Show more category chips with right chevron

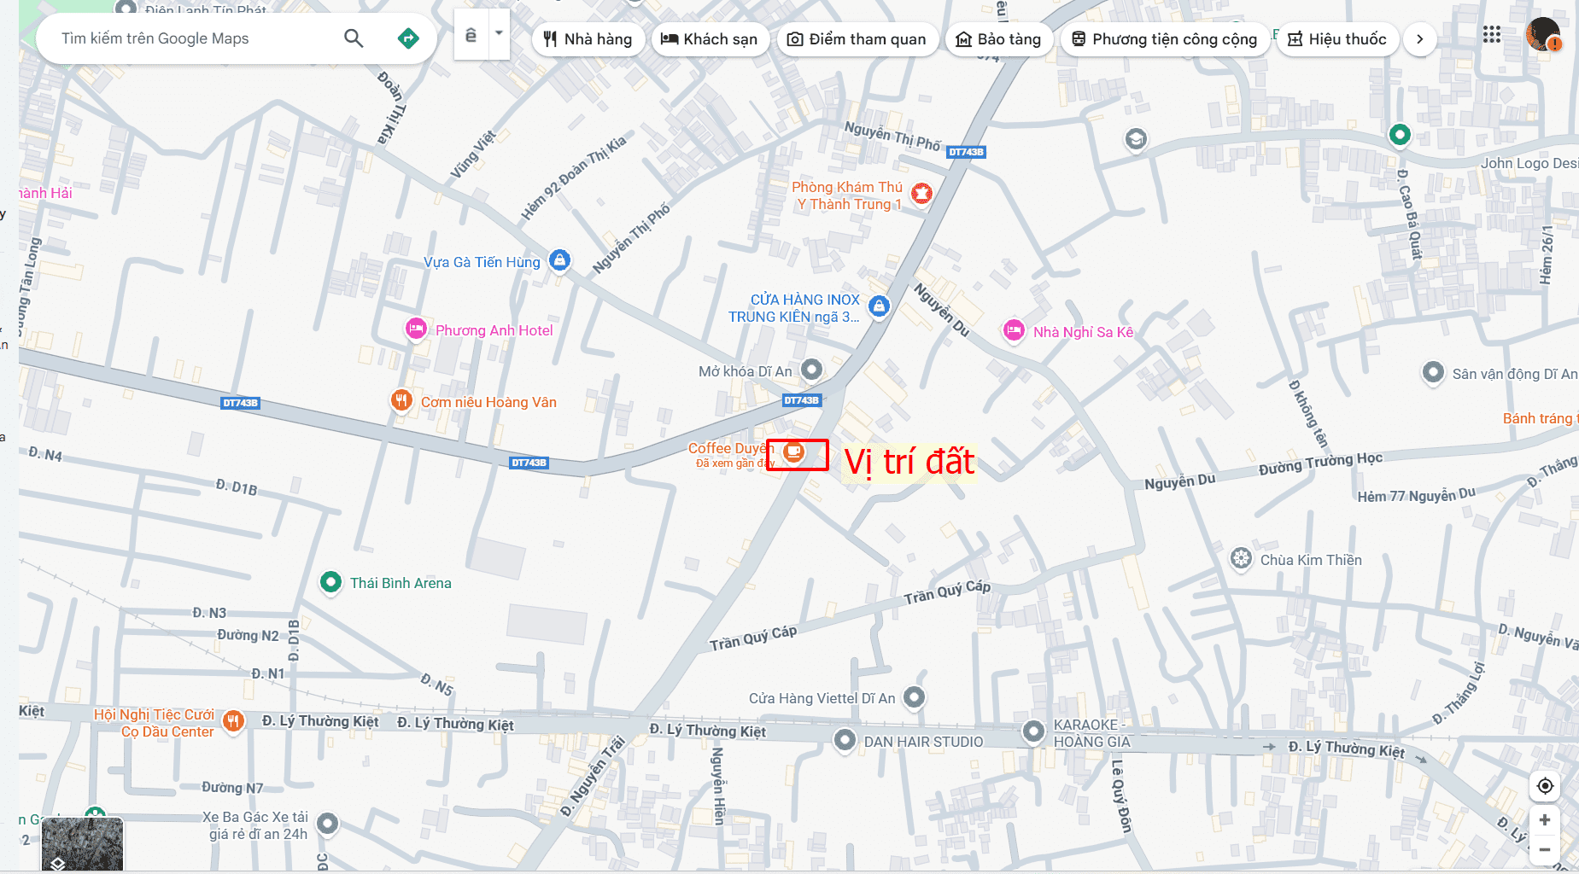[1419, 39]
